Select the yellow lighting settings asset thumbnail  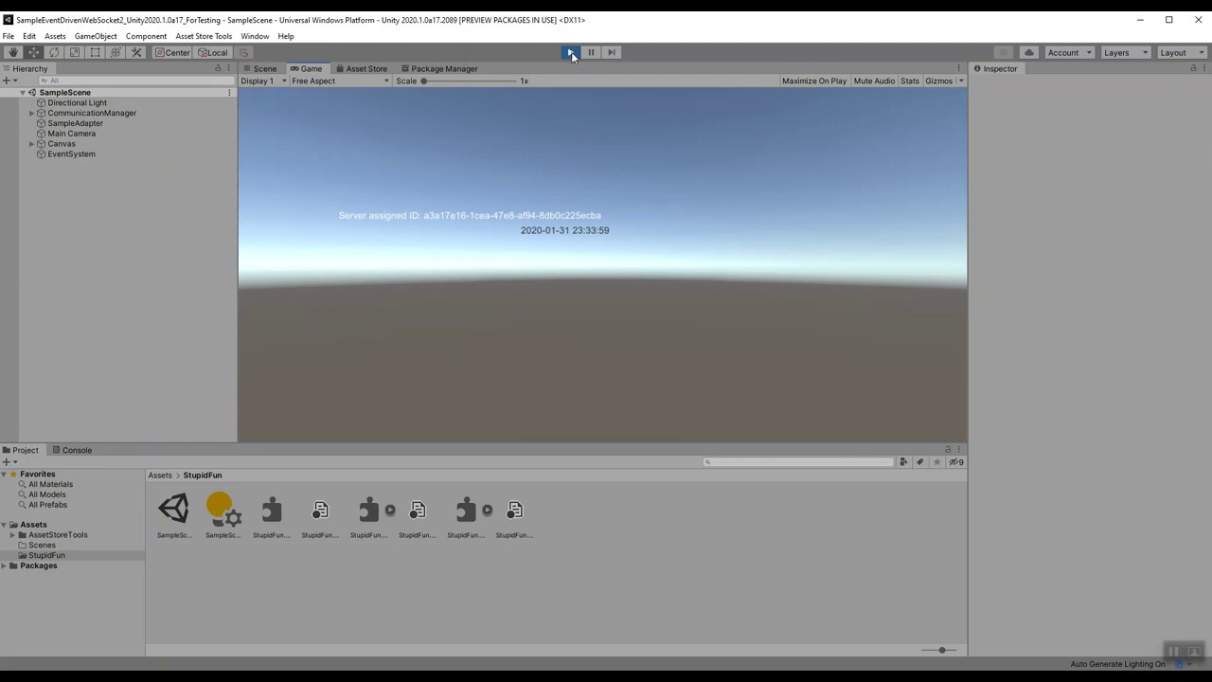tap(223, 510)
